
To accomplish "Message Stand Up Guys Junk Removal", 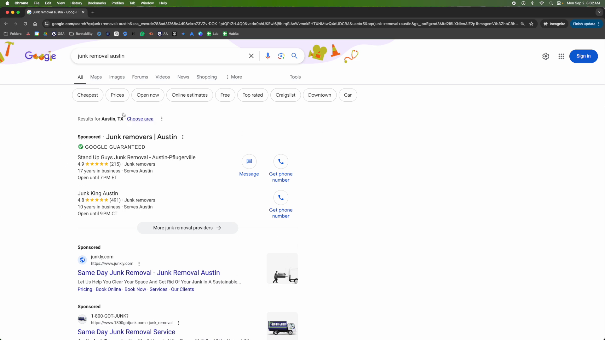I will [x=249, y=166].
